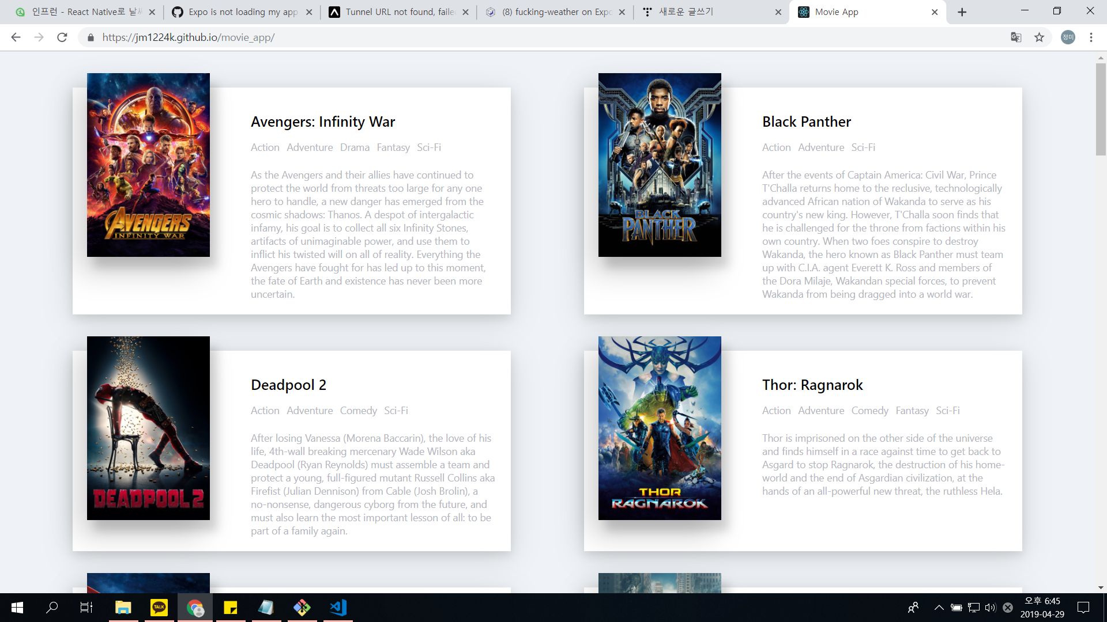
Task: Open the Google Translate page icon
Action: point(1016,37)
